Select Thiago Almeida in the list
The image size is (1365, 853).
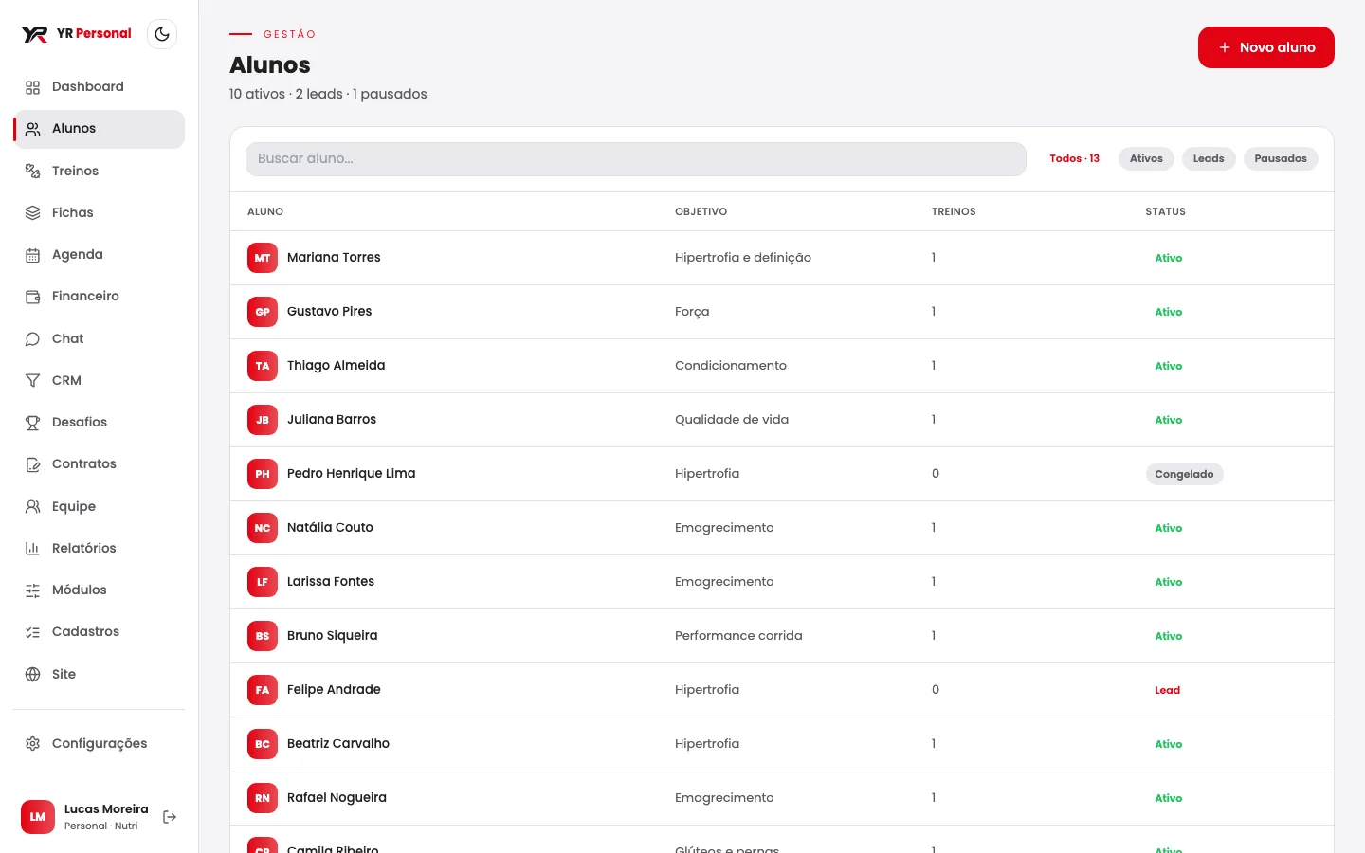pos(782,366)
